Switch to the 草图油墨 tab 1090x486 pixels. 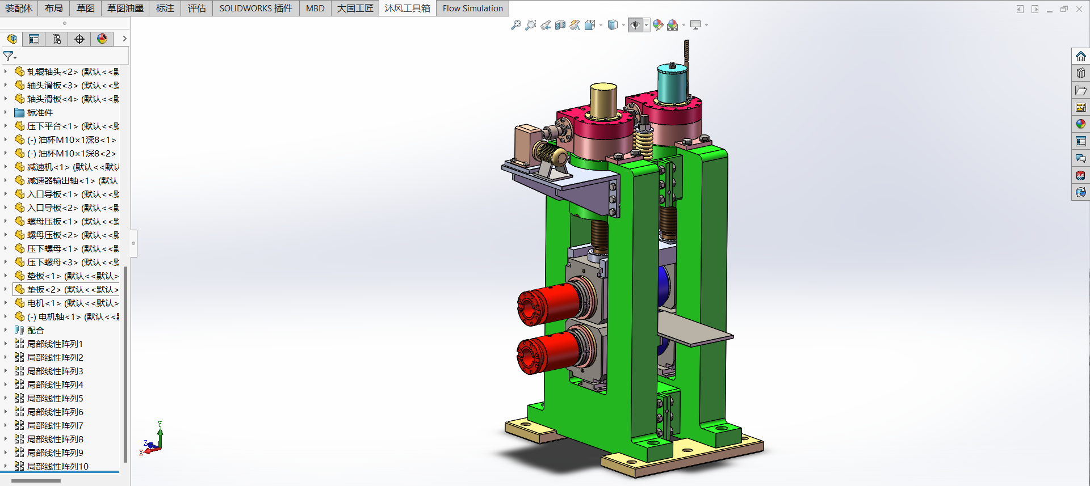125,8
